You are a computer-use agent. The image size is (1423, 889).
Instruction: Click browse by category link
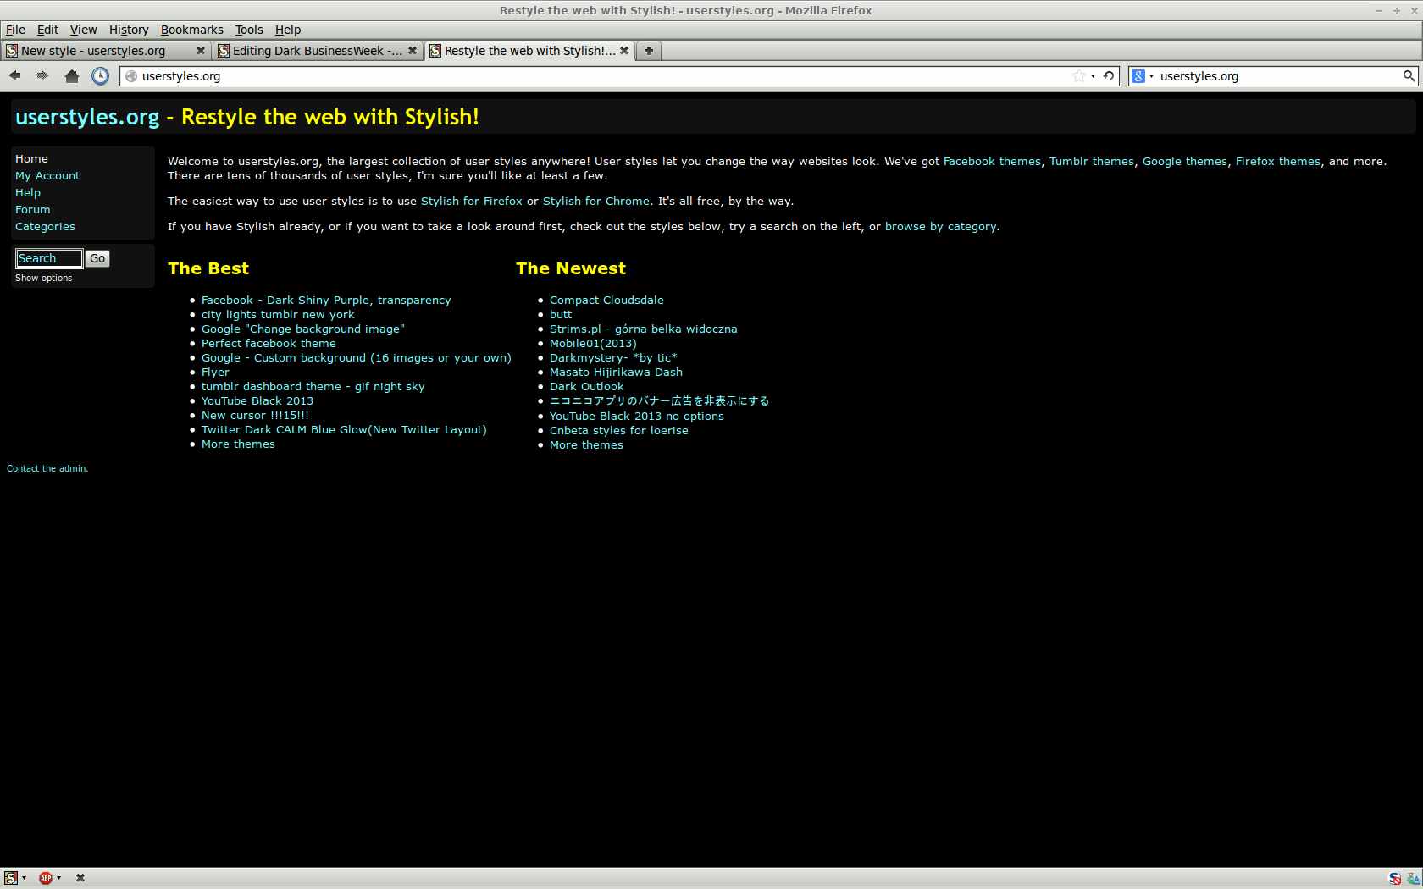(940, 227)
